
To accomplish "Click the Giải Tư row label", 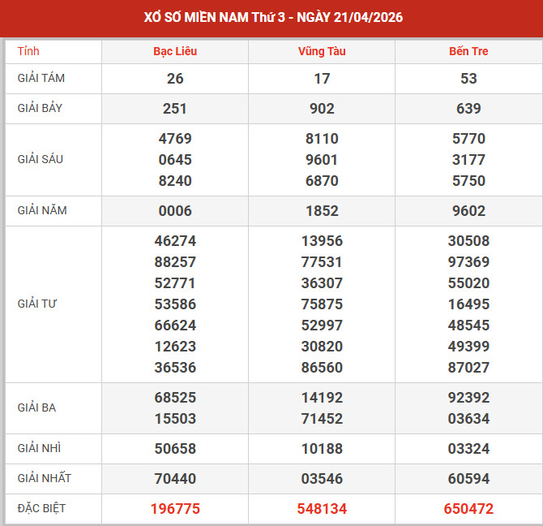I will pyautogui.click(x=37, y=304).
